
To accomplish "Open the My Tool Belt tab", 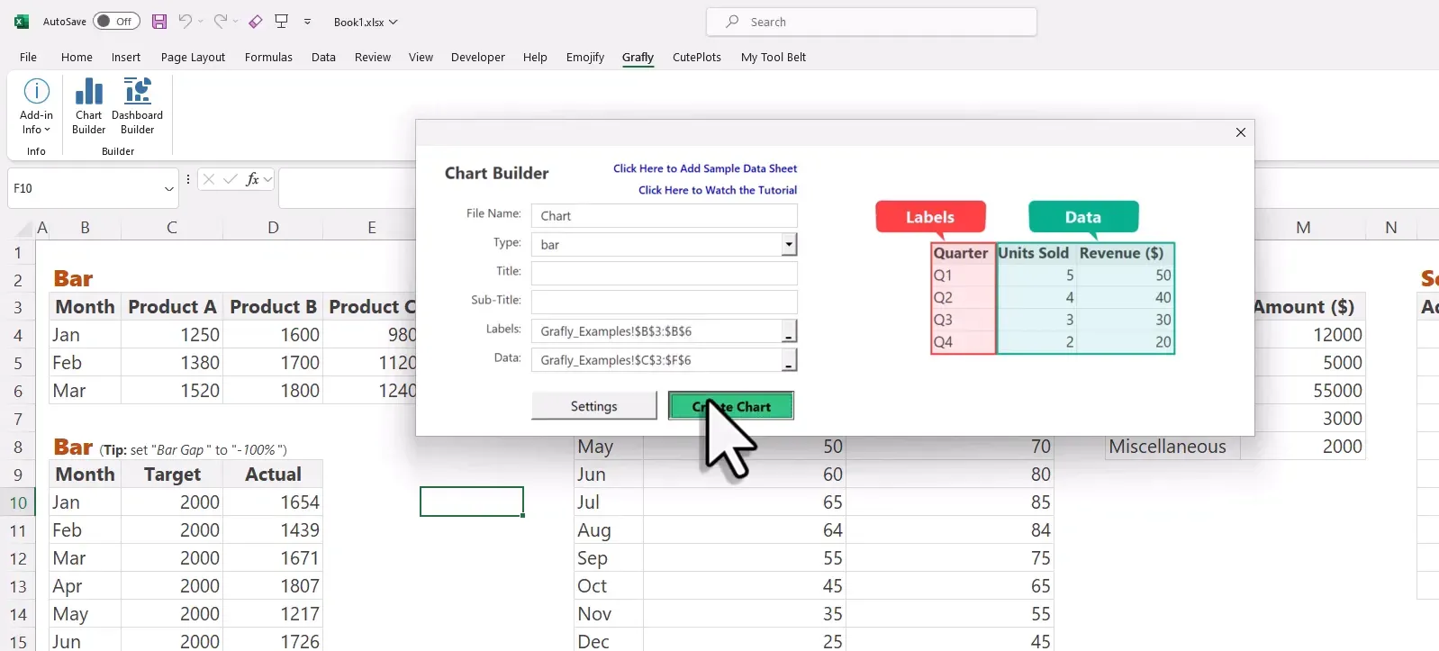I will tap(774, 57).
